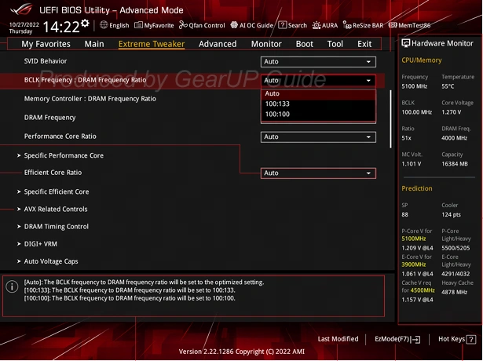Toggle the ReSize BAR option
483x361 pixels.
(363, 25)
